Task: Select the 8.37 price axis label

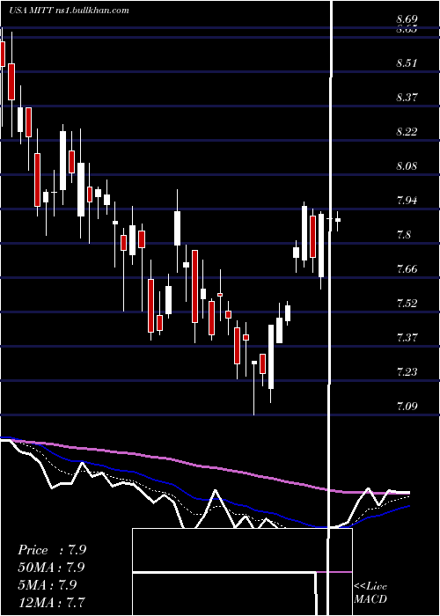Action: [407, 97]
